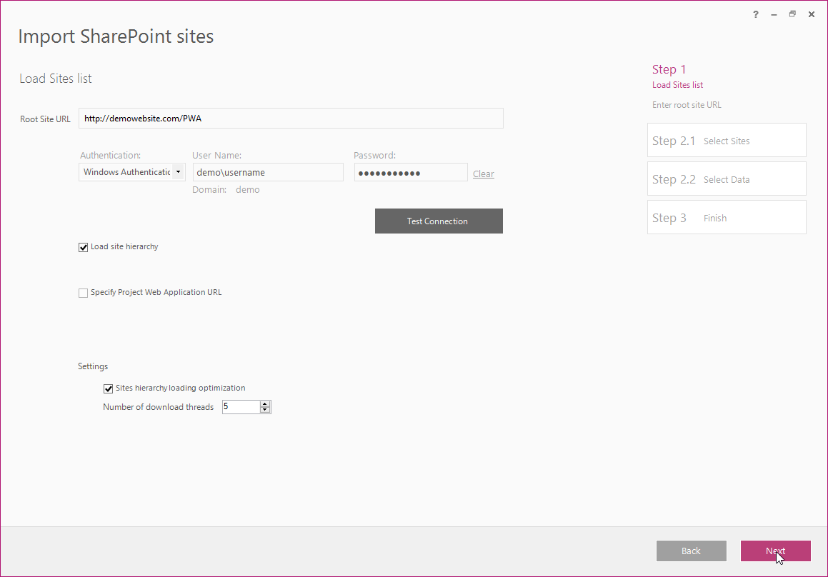
Task: Click the Clear link next to password
Action: click(483, 174)
